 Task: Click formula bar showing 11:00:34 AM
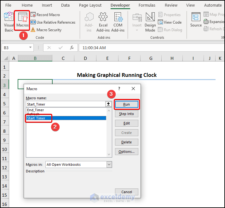(x=151, y=48)
